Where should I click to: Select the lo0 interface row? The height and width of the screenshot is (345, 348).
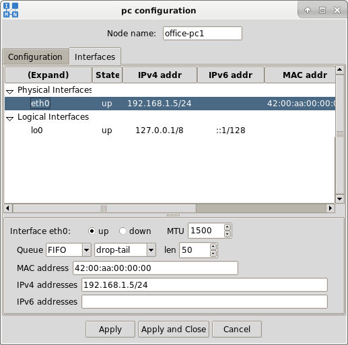(170, 130)
